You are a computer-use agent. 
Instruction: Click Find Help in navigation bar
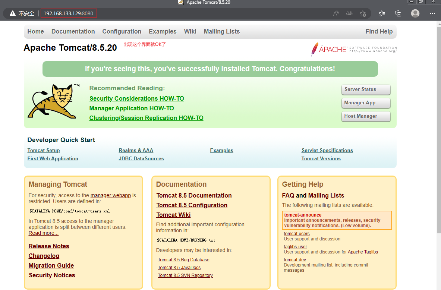pyautogui.click(x=379, y=32)
